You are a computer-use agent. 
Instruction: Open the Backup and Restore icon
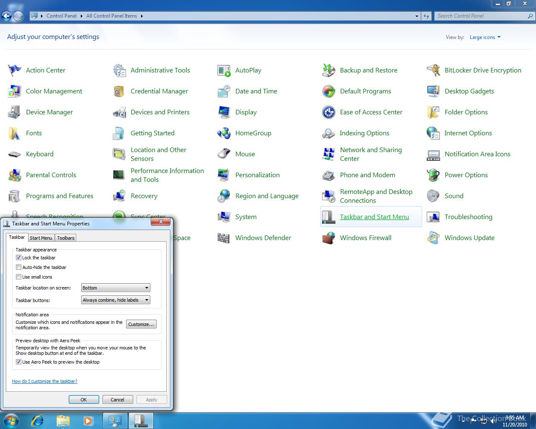pos(329,70)
